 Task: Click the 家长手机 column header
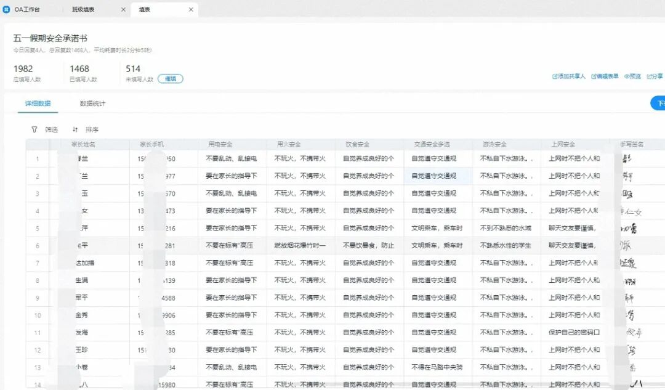pyautogui.click(x=151, y=143)
